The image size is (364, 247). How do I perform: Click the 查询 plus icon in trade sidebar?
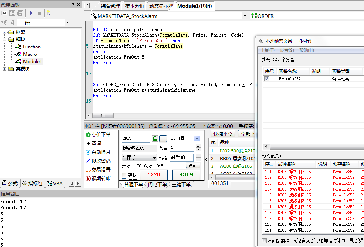coord(88,143)
